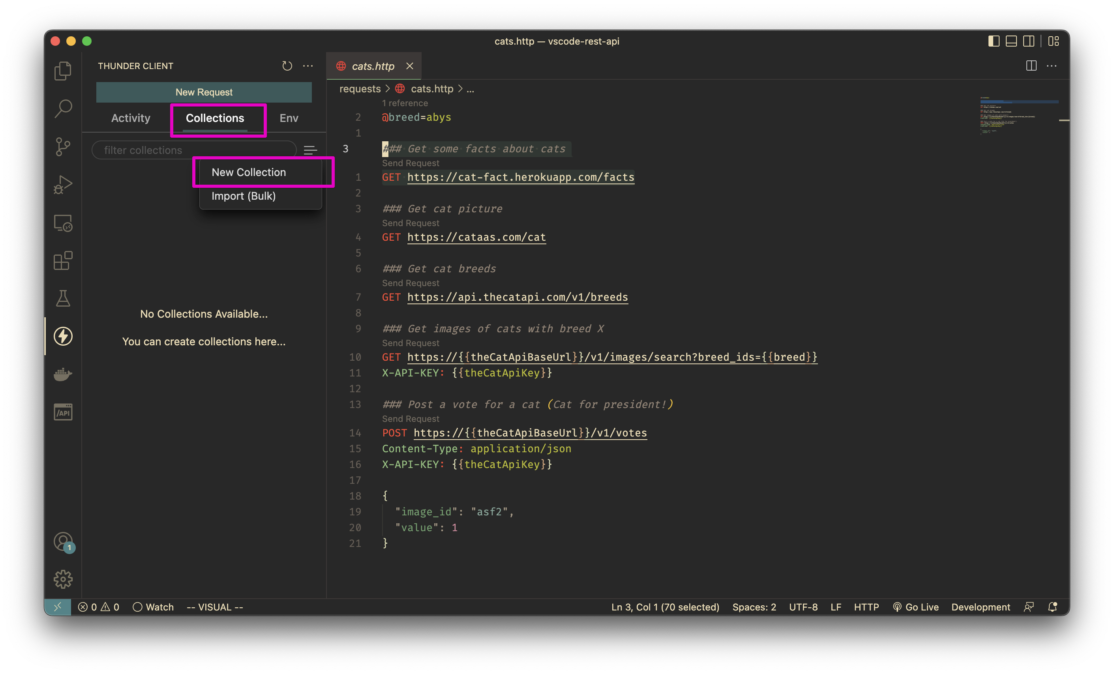Viewport: 1114px width, 674px height.
Task: Open the cataas.com/cat URL
Action: coord(476,237)
